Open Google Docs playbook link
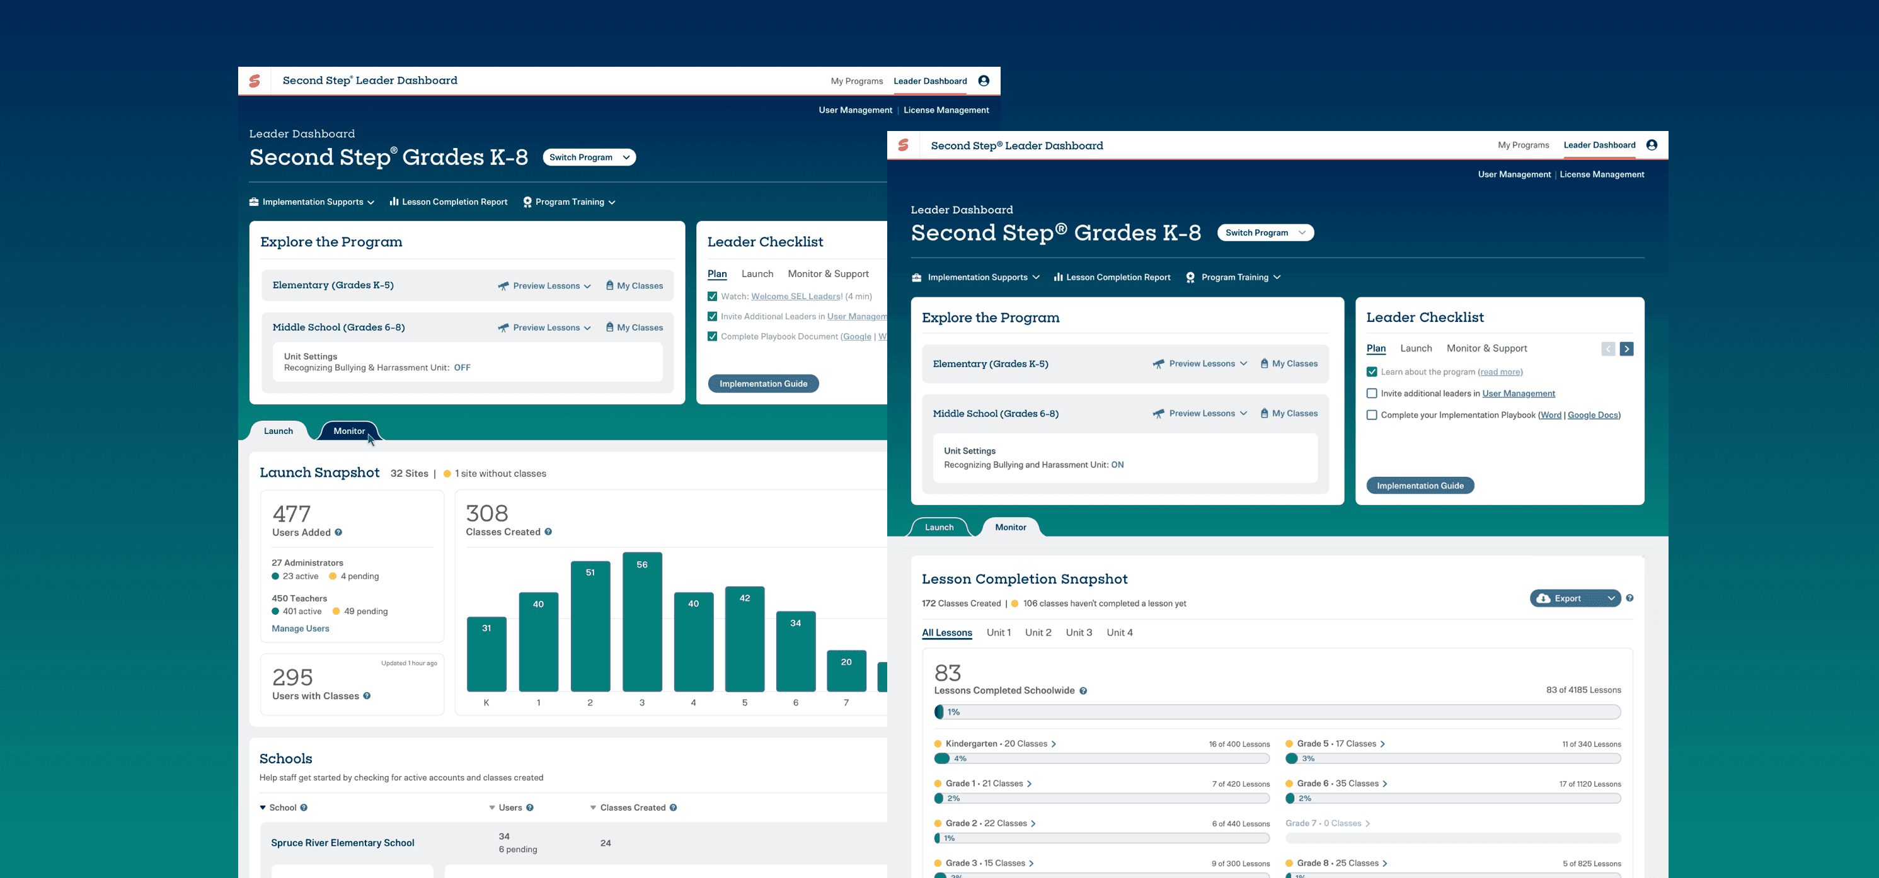The width and height of the screenshot is (1879, 878). pyautogui.click(x=1593, y=415)
